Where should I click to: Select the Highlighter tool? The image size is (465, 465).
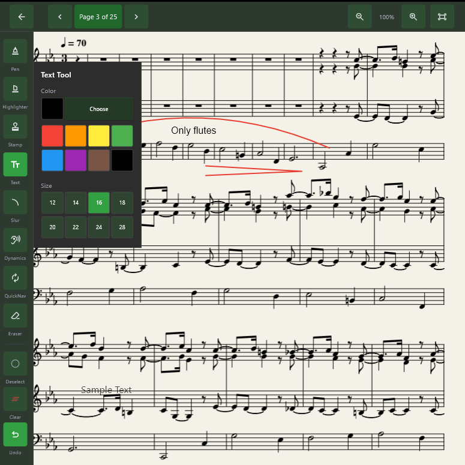(16, 89)
